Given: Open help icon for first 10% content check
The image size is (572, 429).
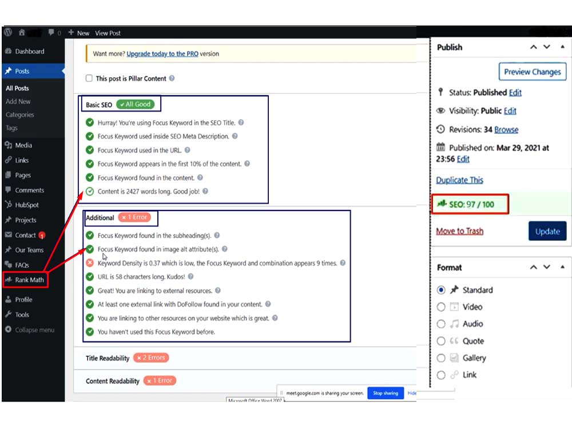Looking at the screenshot, I should tap(247, 164).
